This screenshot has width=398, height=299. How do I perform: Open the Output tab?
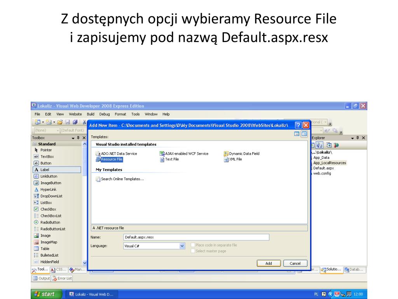coord(41,278)
